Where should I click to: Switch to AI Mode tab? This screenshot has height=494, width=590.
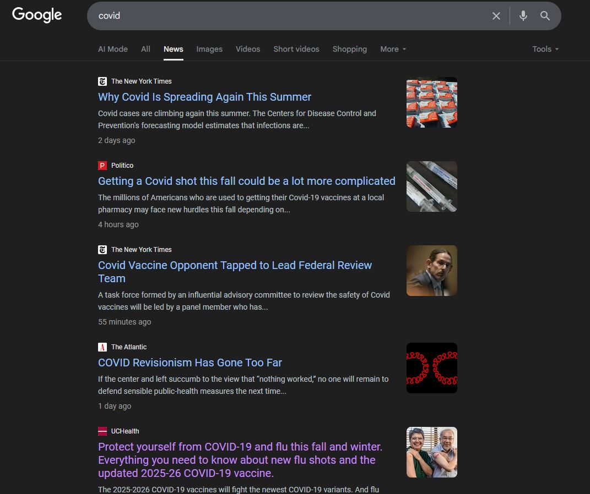click(x=113, y=49)
